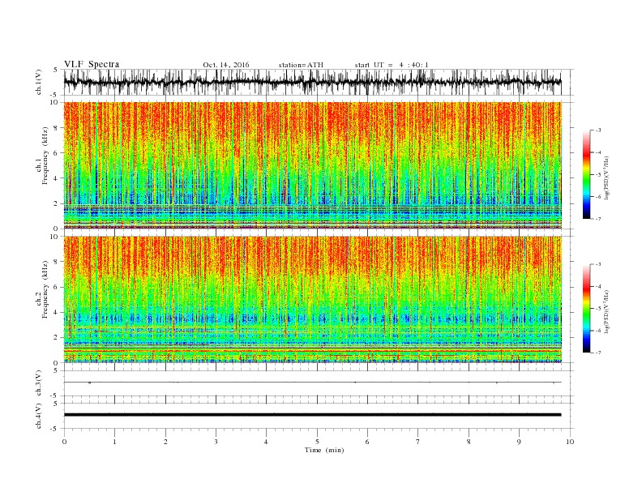Screen dimensions: 642x496
Task: Click the "-5" tick on ch.2 colorbar
Action: pos(597,309)
